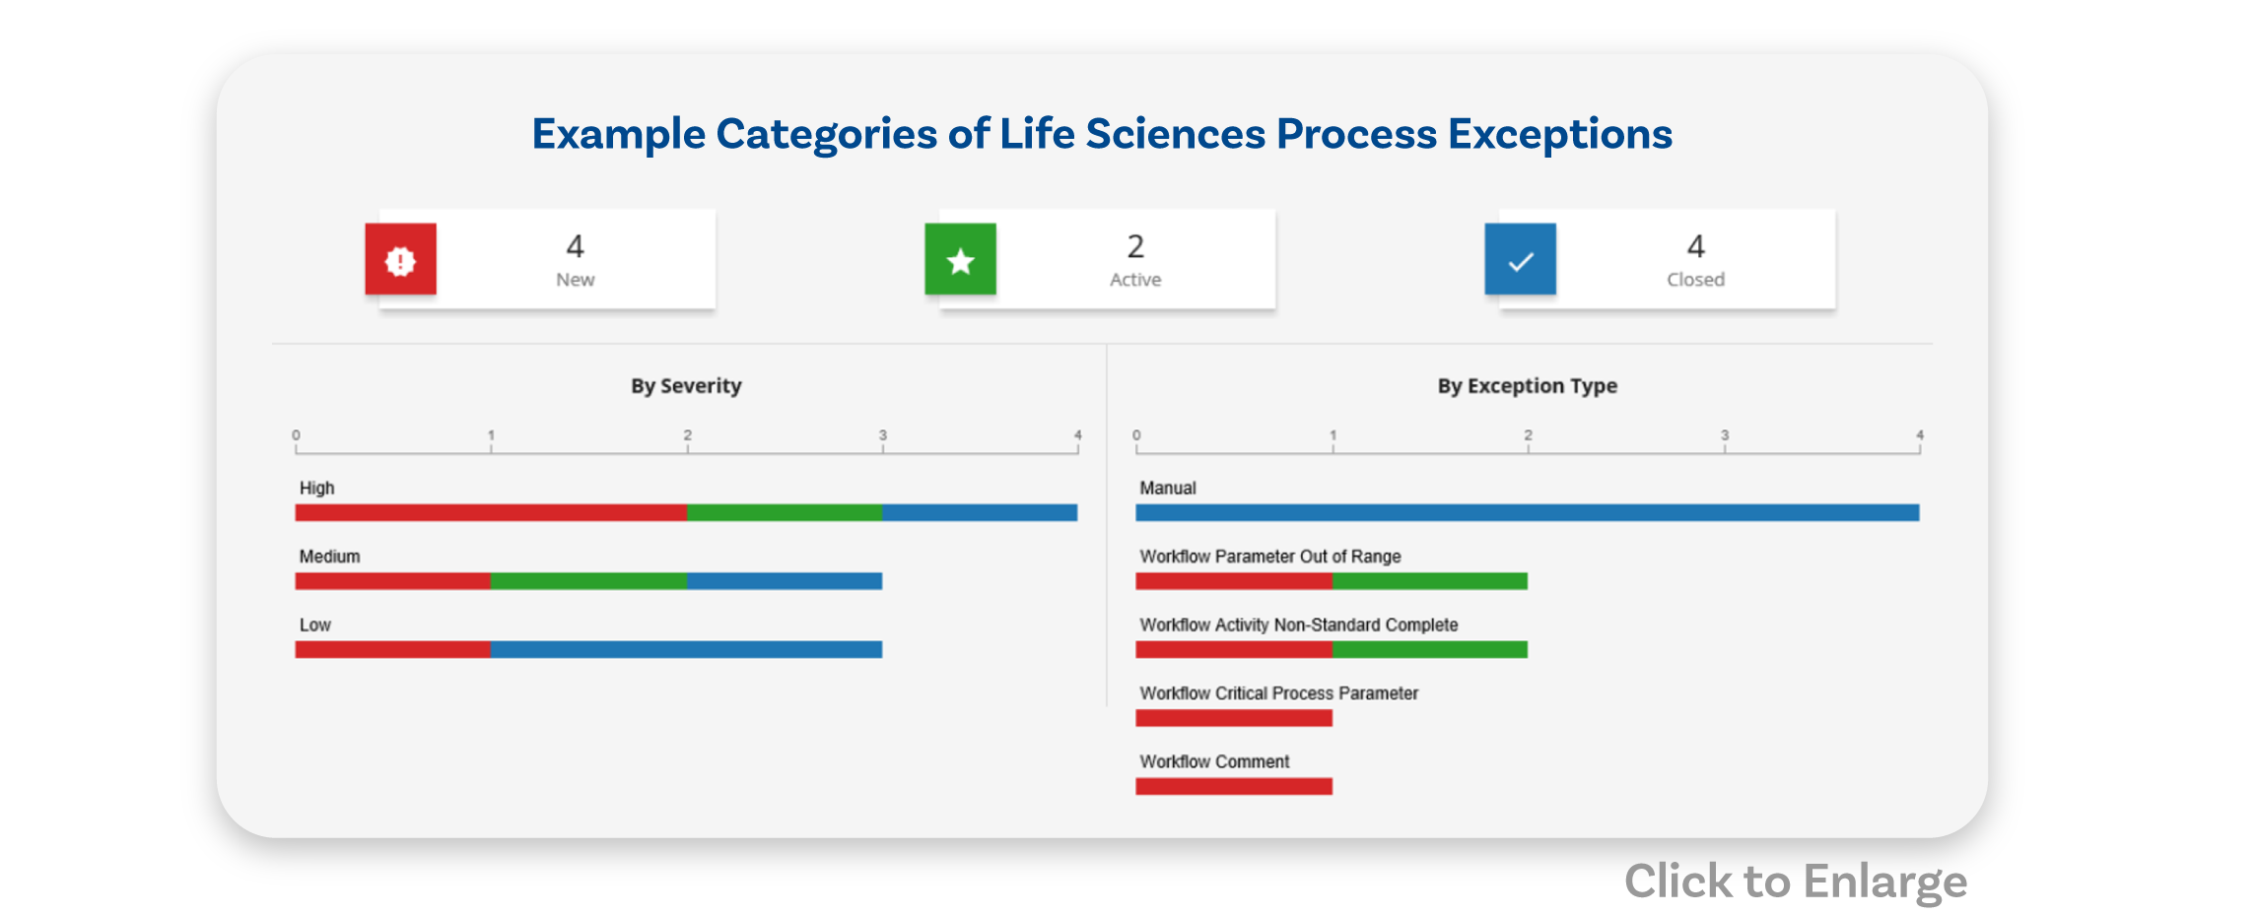Click the By Severity chart heading
2257x914 pixels.
(x=686, y=386)
